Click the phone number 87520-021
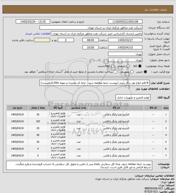This screenshot has width=176, height=193. [x=151, y=192]
